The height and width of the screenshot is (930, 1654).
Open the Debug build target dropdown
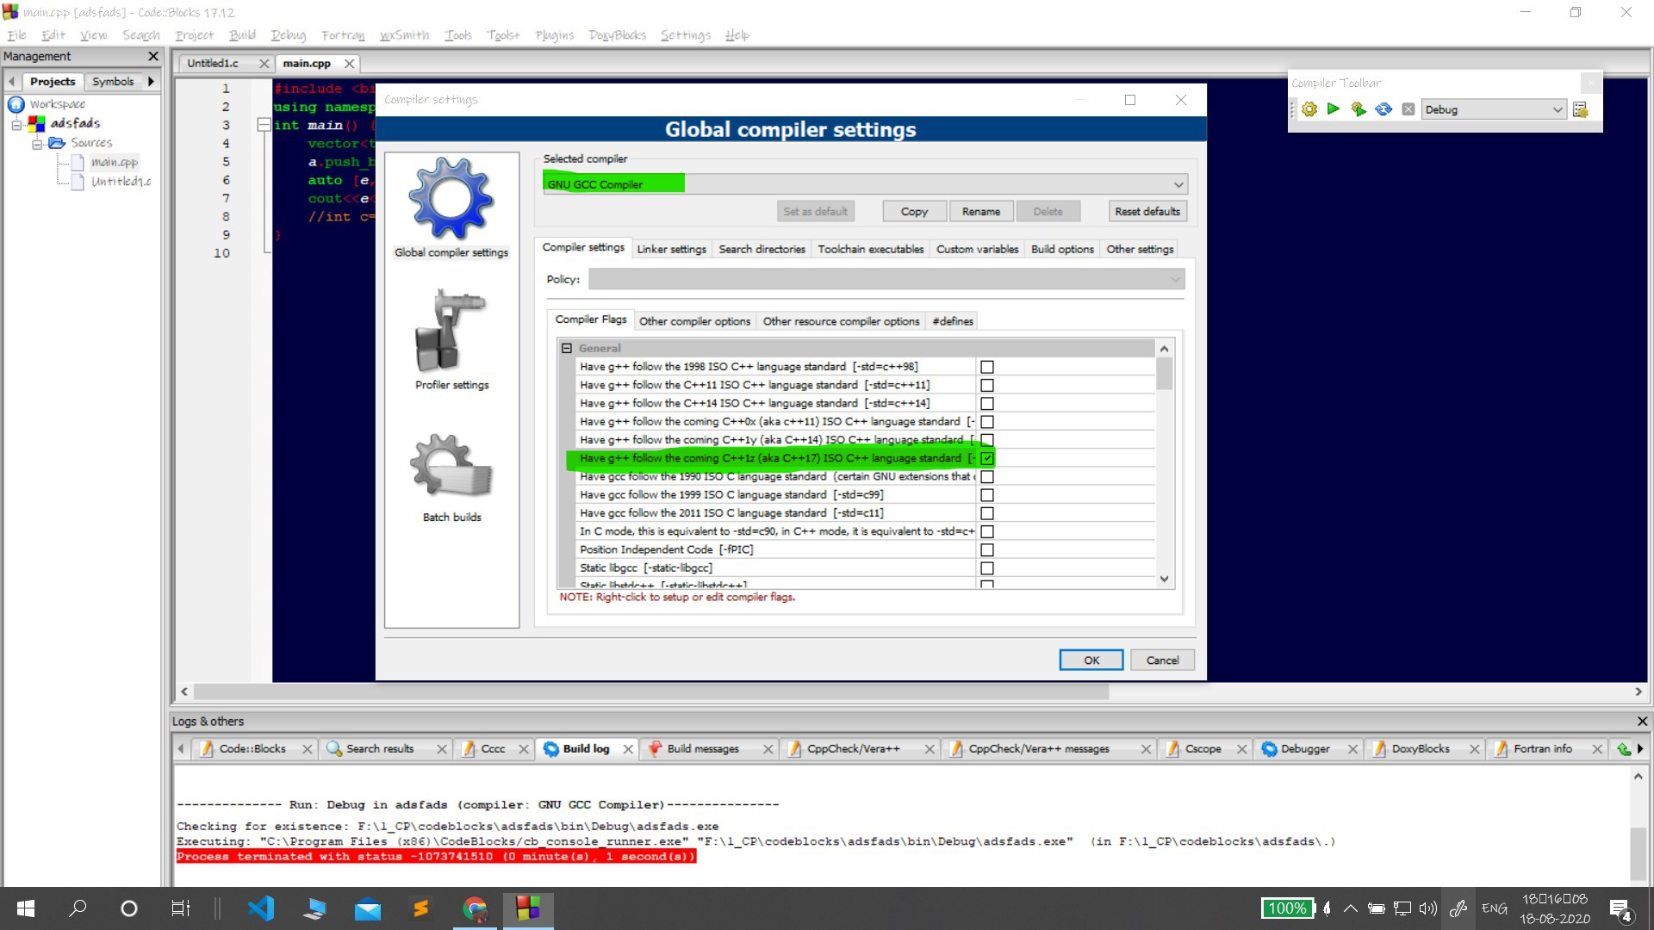[1493, 109]
